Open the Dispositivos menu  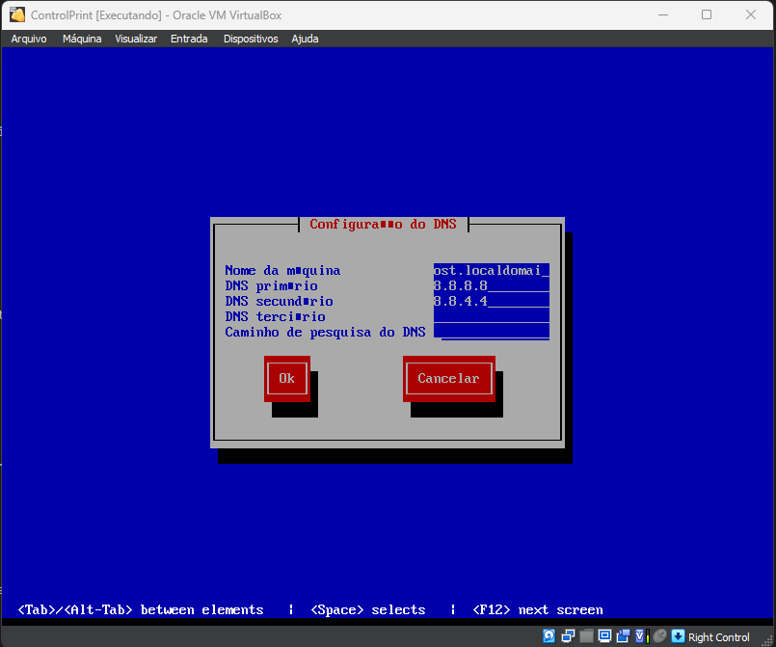tap(251, 39)
